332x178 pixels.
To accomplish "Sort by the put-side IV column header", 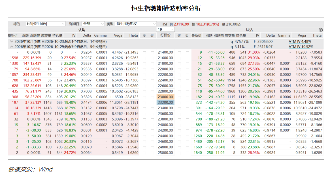I will (x=257, y=35).
